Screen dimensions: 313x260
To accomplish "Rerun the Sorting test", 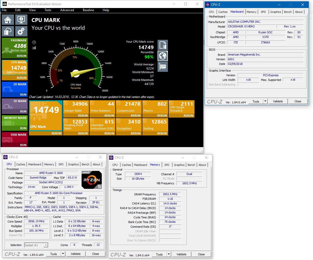I will click(162, 133).
